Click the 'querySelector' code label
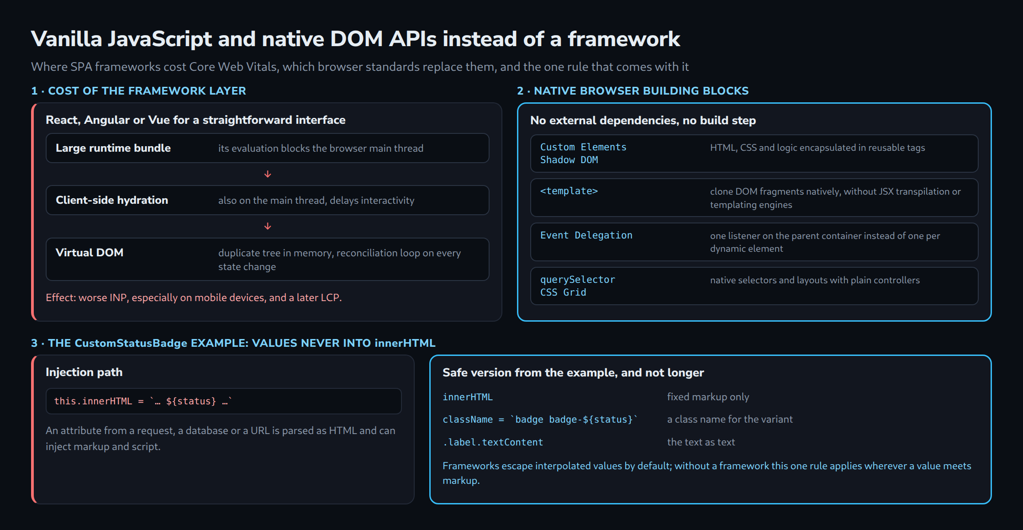 [x=578, y=280]
